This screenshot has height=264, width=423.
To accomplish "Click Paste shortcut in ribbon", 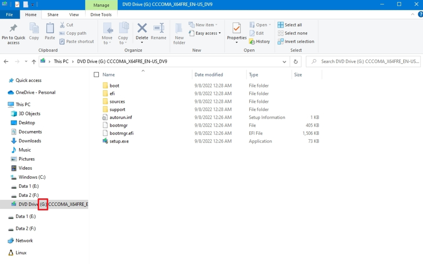I will click(x=76, y=41).
